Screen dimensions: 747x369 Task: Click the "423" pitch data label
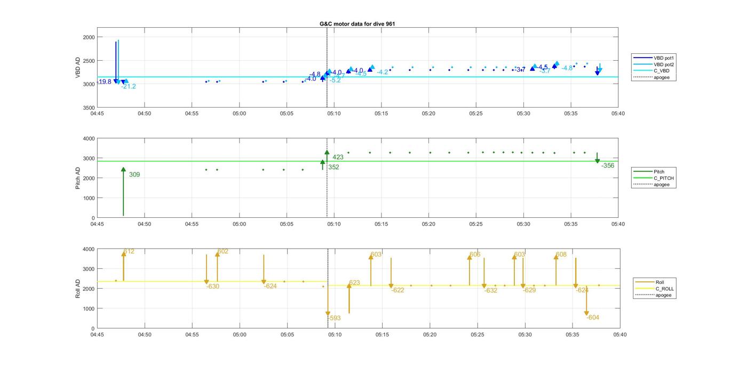(338, 157)
